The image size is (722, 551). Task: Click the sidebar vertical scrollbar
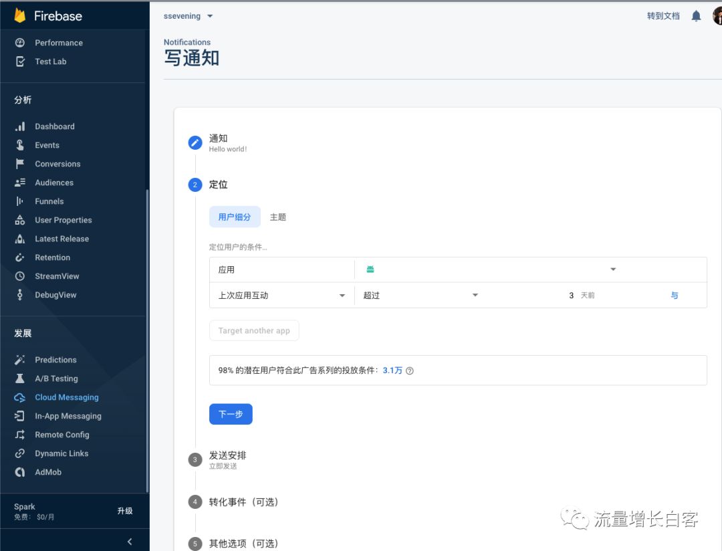tap(147, 341)
